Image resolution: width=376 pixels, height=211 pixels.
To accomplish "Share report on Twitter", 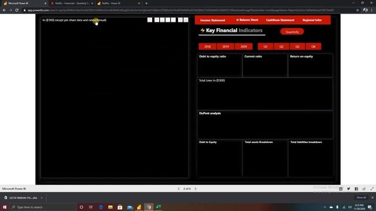I will click(348, 189).
